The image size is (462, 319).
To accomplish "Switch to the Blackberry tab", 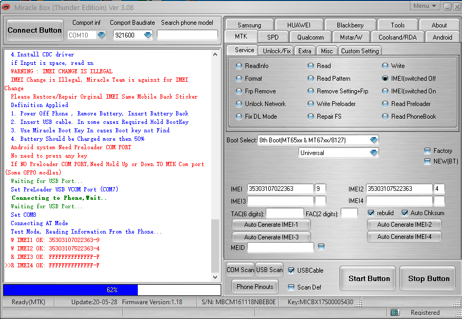I will pos(350,25).
